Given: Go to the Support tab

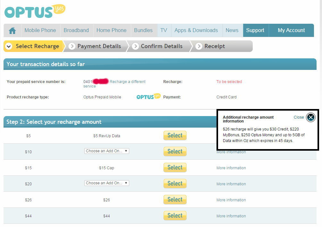Looking at the screenshot, I should point(255,30).
